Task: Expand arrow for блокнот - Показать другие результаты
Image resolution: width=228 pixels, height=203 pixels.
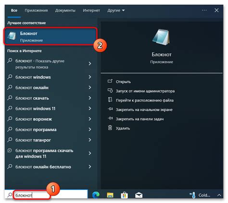Action: pyautogui.click(x=90, y=64)
